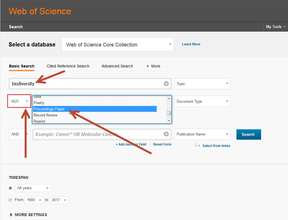Clear the biodiversity search field
288x220 pixels.
pyautogui.click(x=166, y=84)
